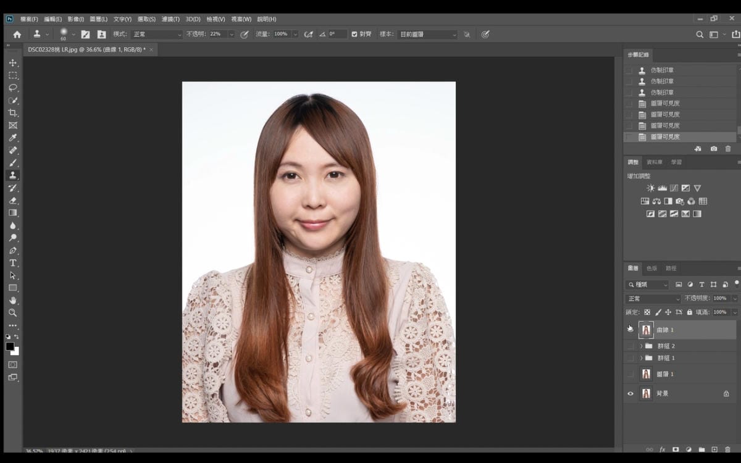741x463 pixels.
Task: Select the Crop tool
Action: 12,113
